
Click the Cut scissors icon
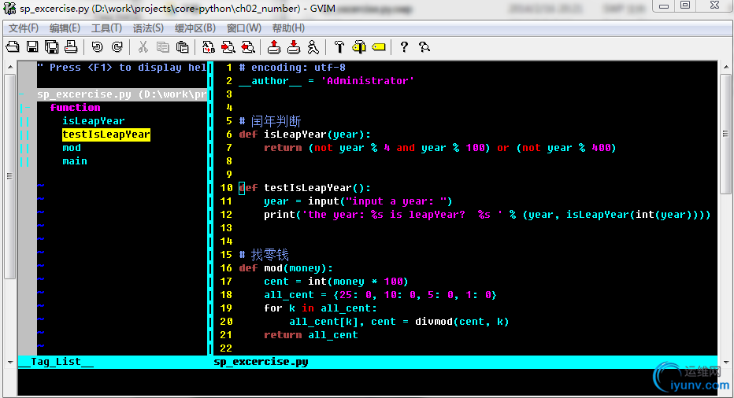143,46
